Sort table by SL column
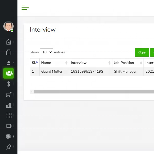This screenshot has width=154, height=154. coord(35,63)
